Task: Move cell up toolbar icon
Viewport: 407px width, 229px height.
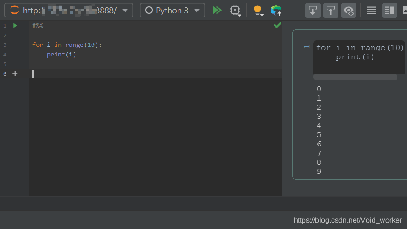Action: 330,11
